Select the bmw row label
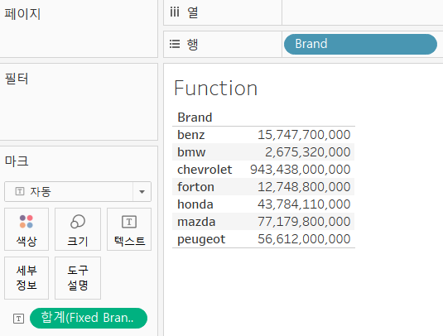 [x=191, y=152]
